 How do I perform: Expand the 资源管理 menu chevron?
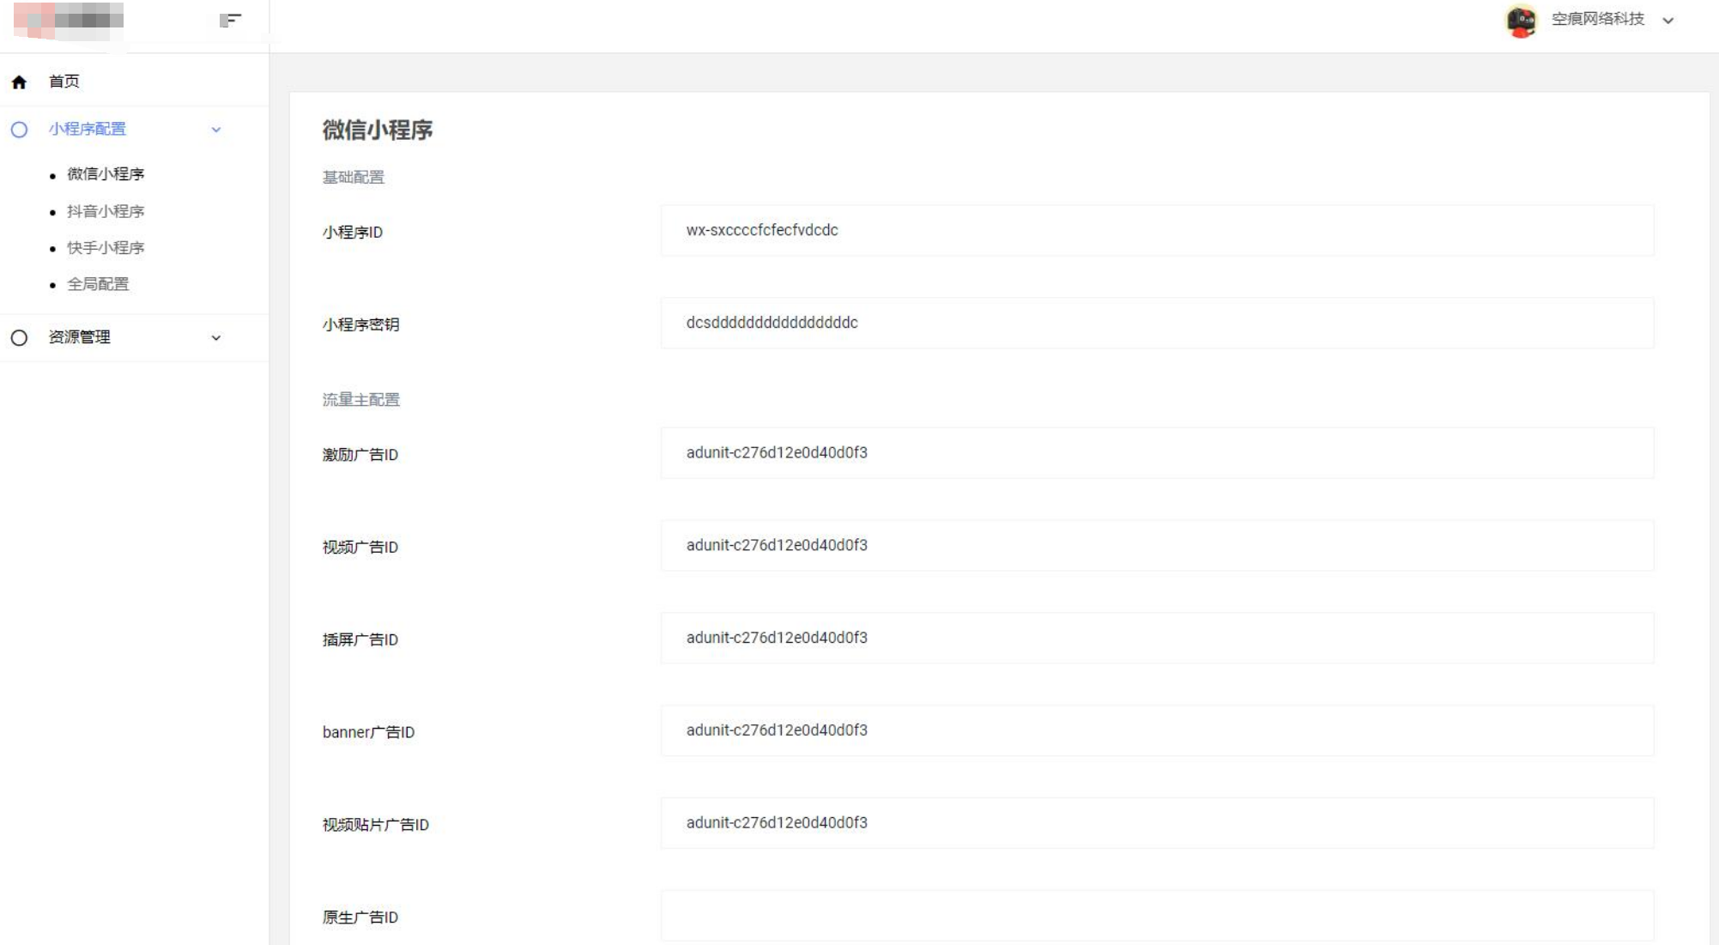point(216,338)
